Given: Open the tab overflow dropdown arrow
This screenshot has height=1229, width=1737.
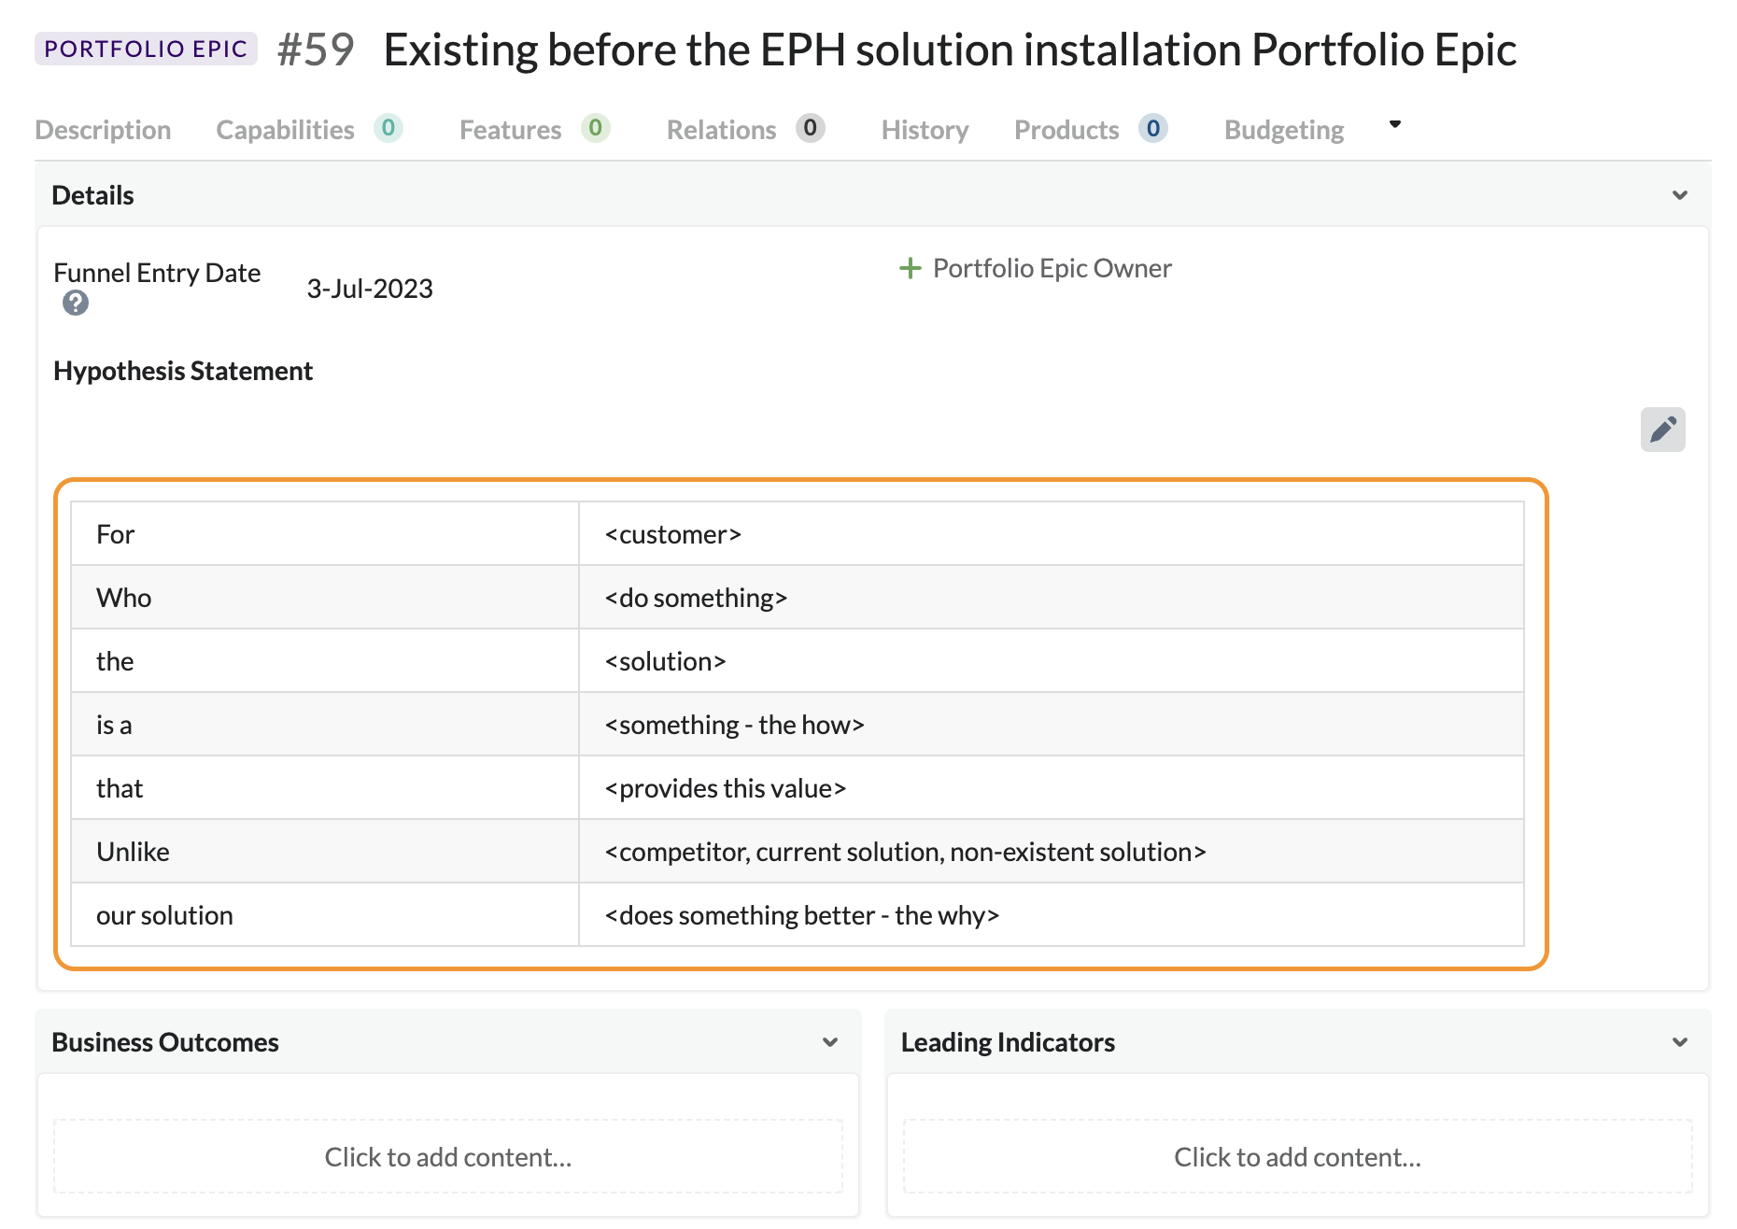Looking at the screenshot, I should point(1394,123).
